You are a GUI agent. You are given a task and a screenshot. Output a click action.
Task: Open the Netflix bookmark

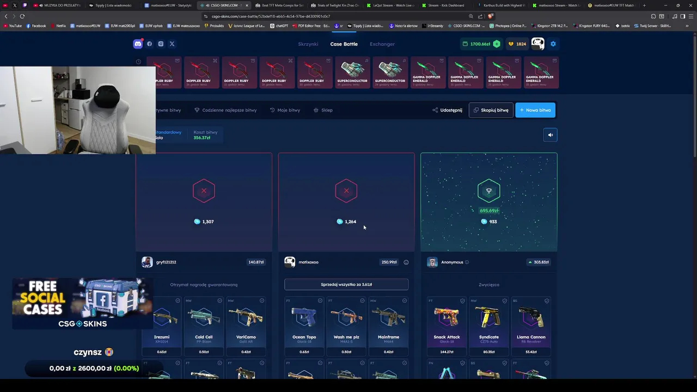point(58,26)
